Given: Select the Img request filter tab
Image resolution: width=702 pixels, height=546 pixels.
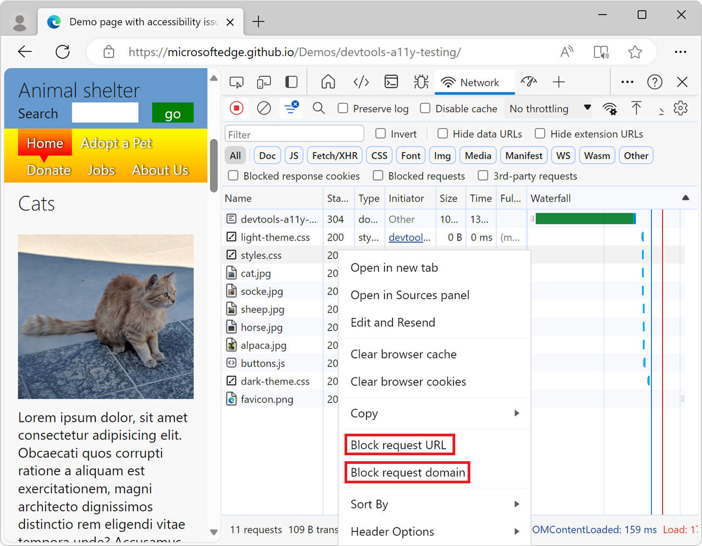Looking at the screenshot, I should pos(442,155).
